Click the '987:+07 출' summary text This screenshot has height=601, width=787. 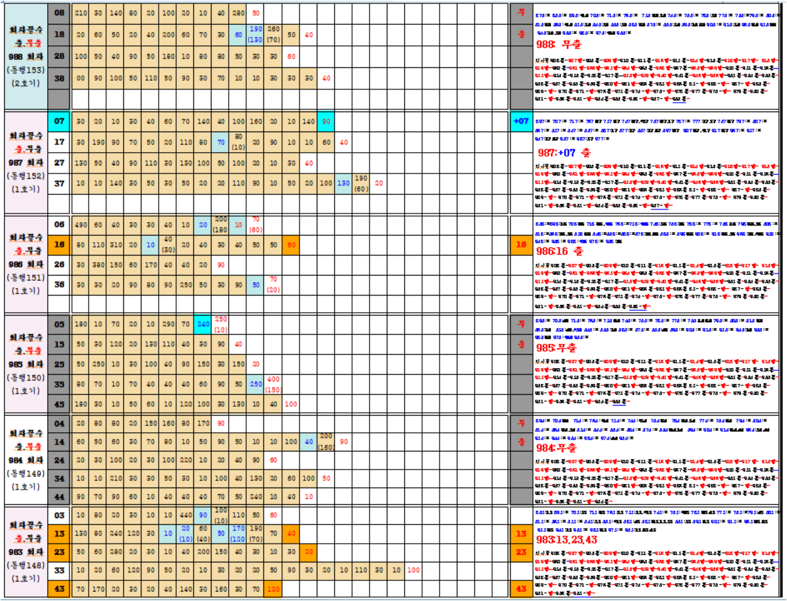[x=564, y=152]
